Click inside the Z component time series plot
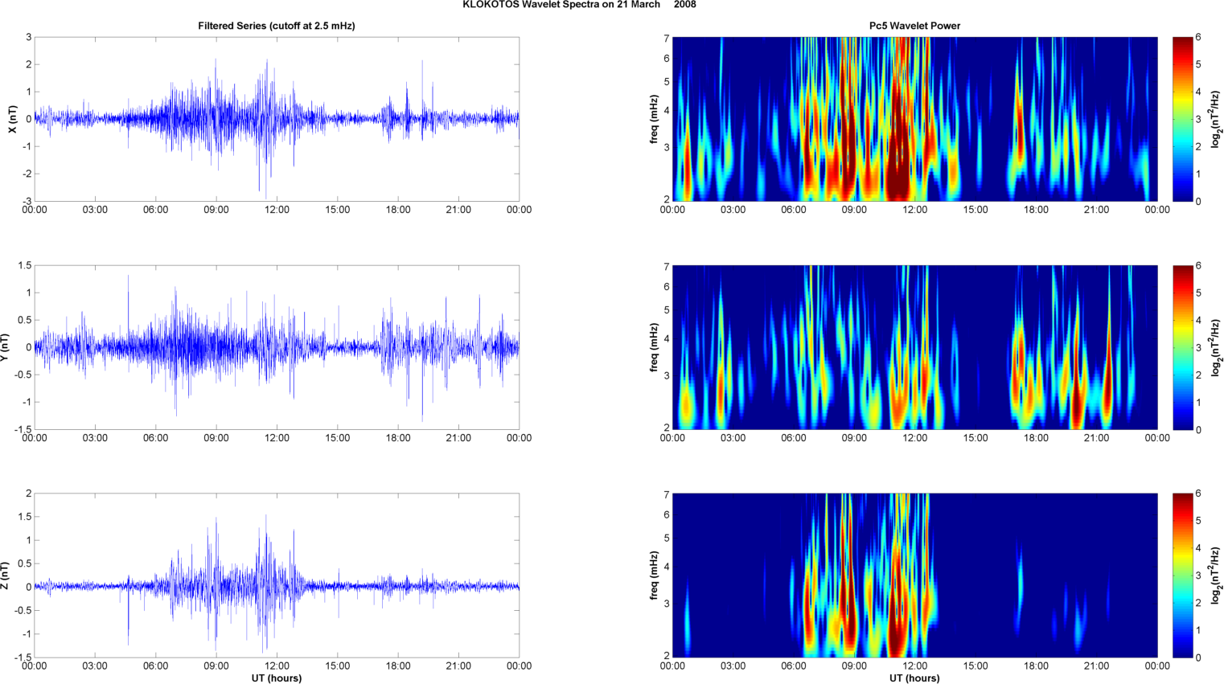The height and width of the screenshot is (684, 1224). (277, 575)
